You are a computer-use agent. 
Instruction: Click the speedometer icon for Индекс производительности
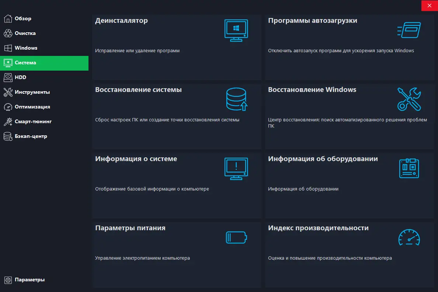point(409,237)
